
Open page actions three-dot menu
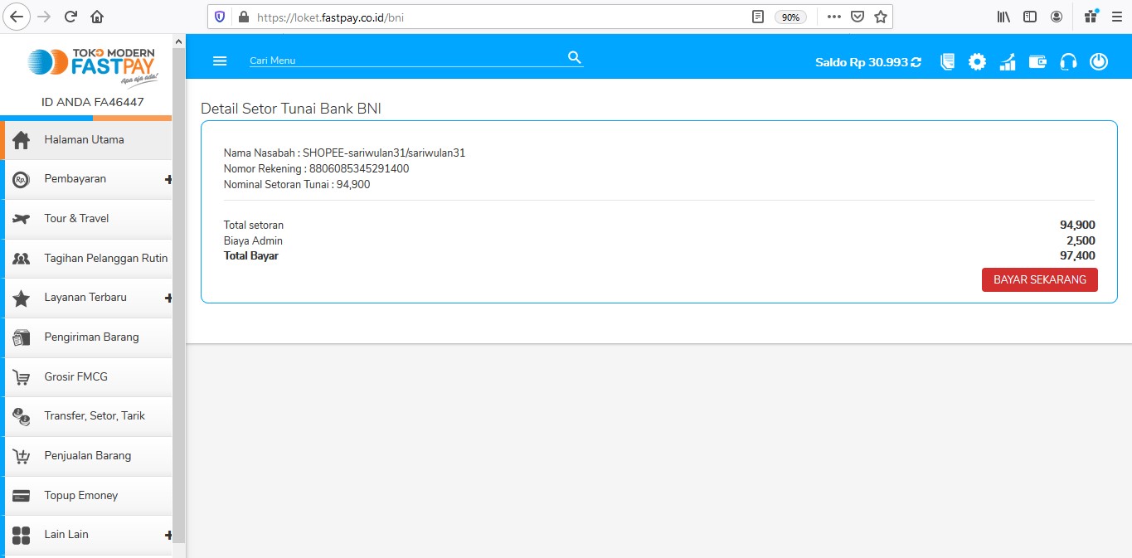pos(834,17)
